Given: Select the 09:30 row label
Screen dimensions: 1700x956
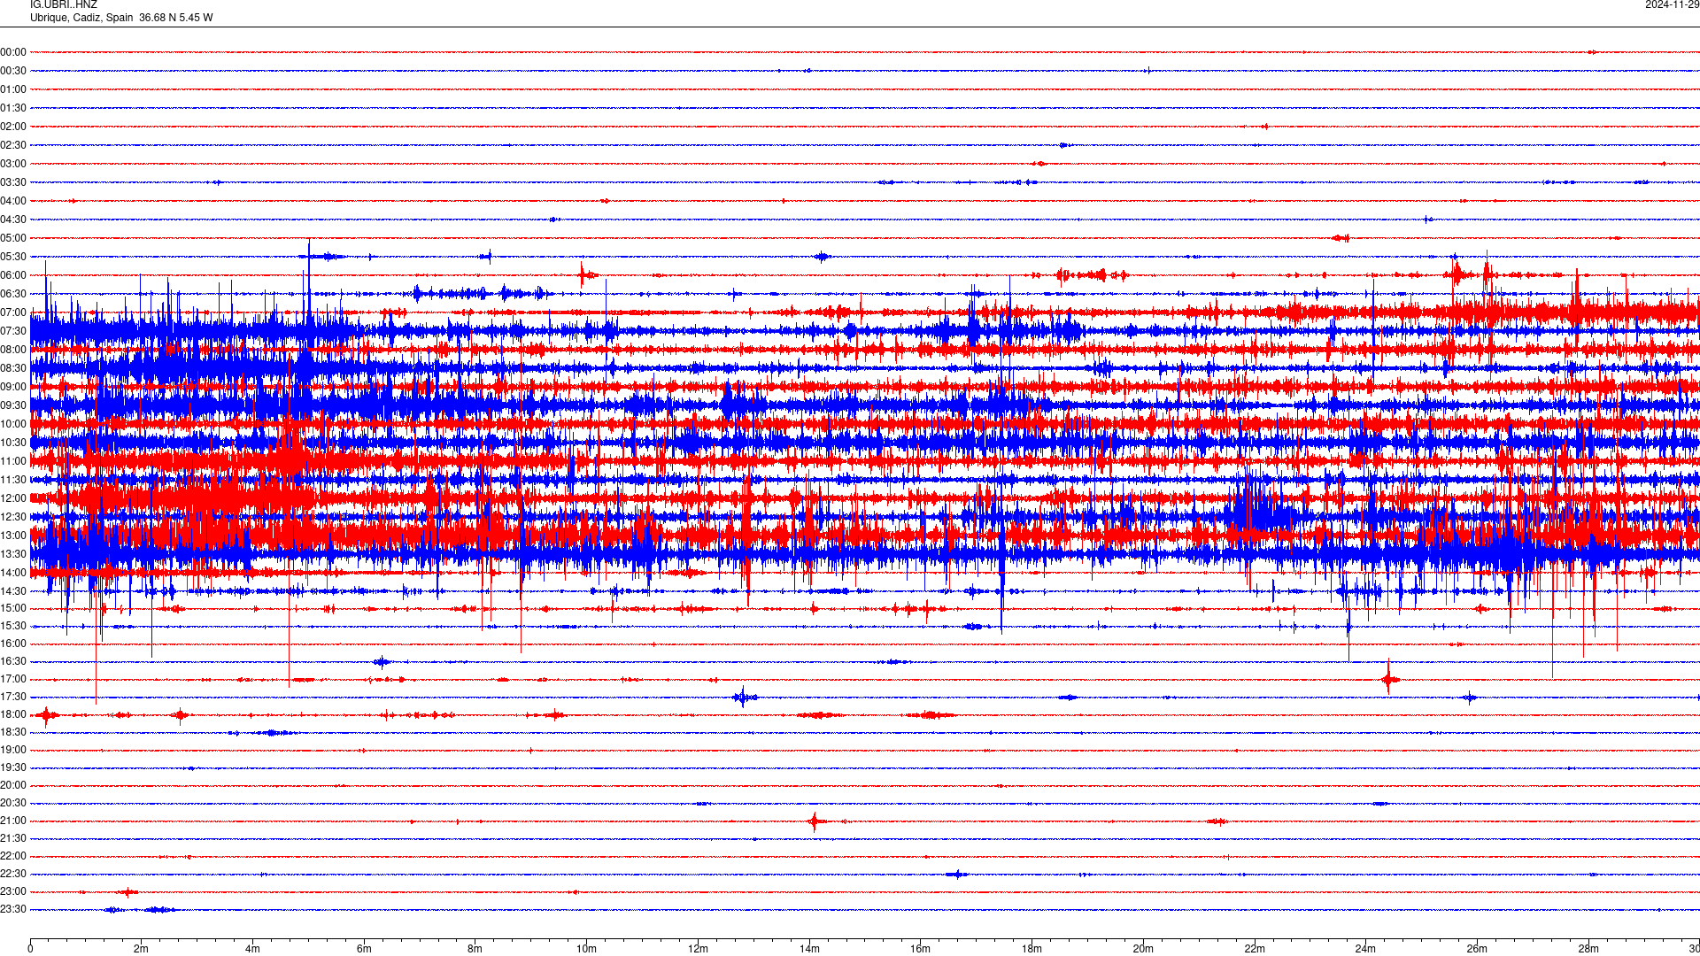Looking at the screenshot, I should (13, 405).
